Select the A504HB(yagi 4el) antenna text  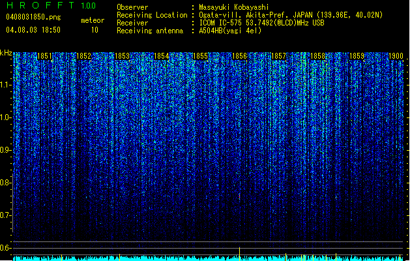coord(230,31)
